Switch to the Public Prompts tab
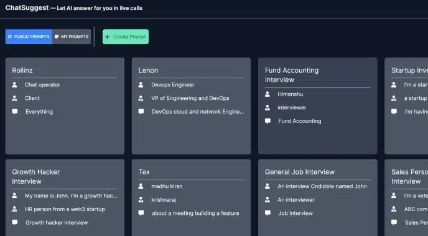 click(x=29, y=37)
